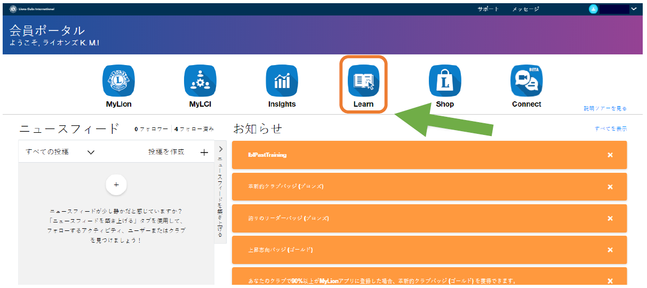Click the 投稿を作成 label
This screenshot has height=288, width=647.
click(166, 152)
